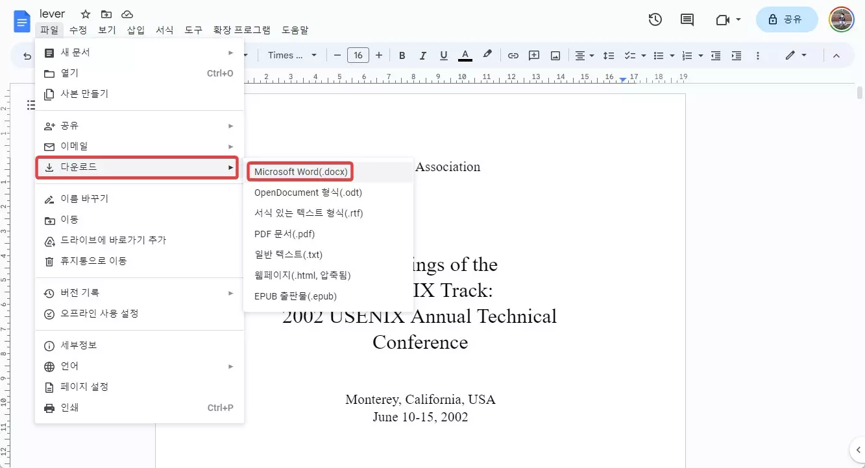Increase font size with the plus button

pos(379,55)
